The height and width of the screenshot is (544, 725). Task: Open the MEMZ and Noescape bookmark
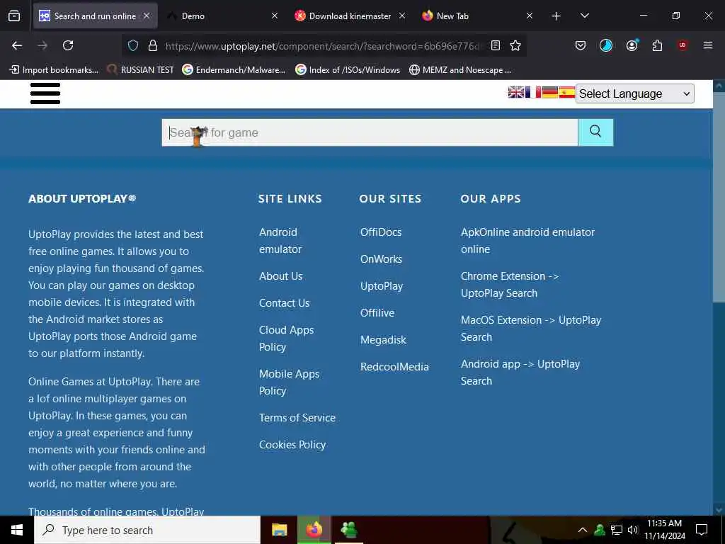click(x=460, y=70)
